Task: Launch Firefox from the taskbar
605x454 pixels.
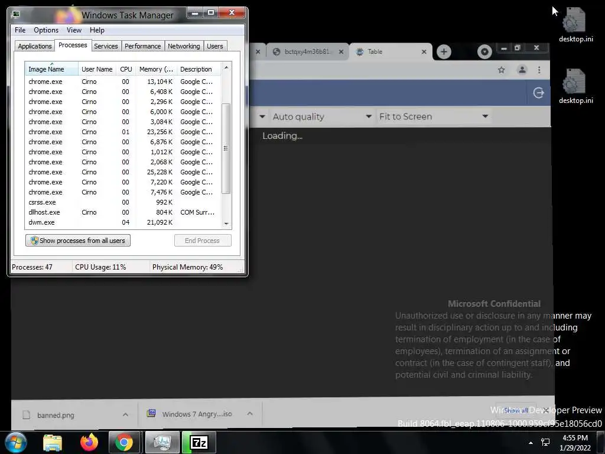Action: pyautogui.click(x=89, y=442)
